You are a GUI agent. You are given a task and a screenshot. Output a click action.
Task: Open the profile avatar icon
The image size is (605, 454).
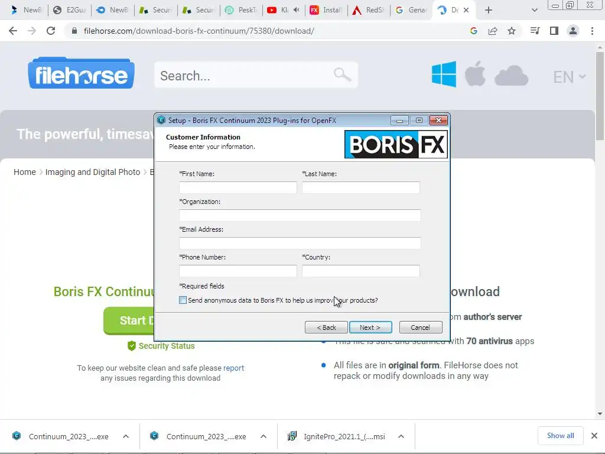(x=573, y=31)
